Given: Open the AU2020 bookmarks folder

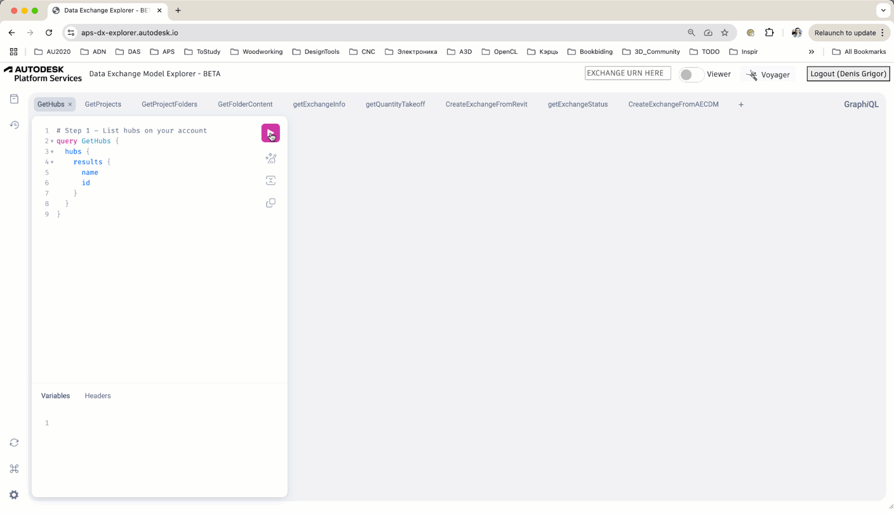Looking at the screenshot, I should click(52, 52).
